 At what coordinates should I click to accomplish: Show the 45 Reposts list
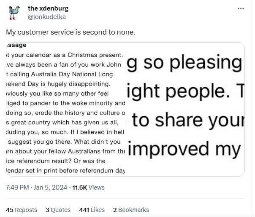(x=22, y=209)
